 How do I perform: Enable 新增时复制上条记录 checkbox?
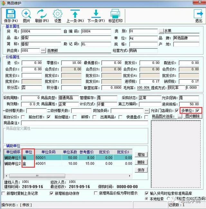tap(4, 193)
